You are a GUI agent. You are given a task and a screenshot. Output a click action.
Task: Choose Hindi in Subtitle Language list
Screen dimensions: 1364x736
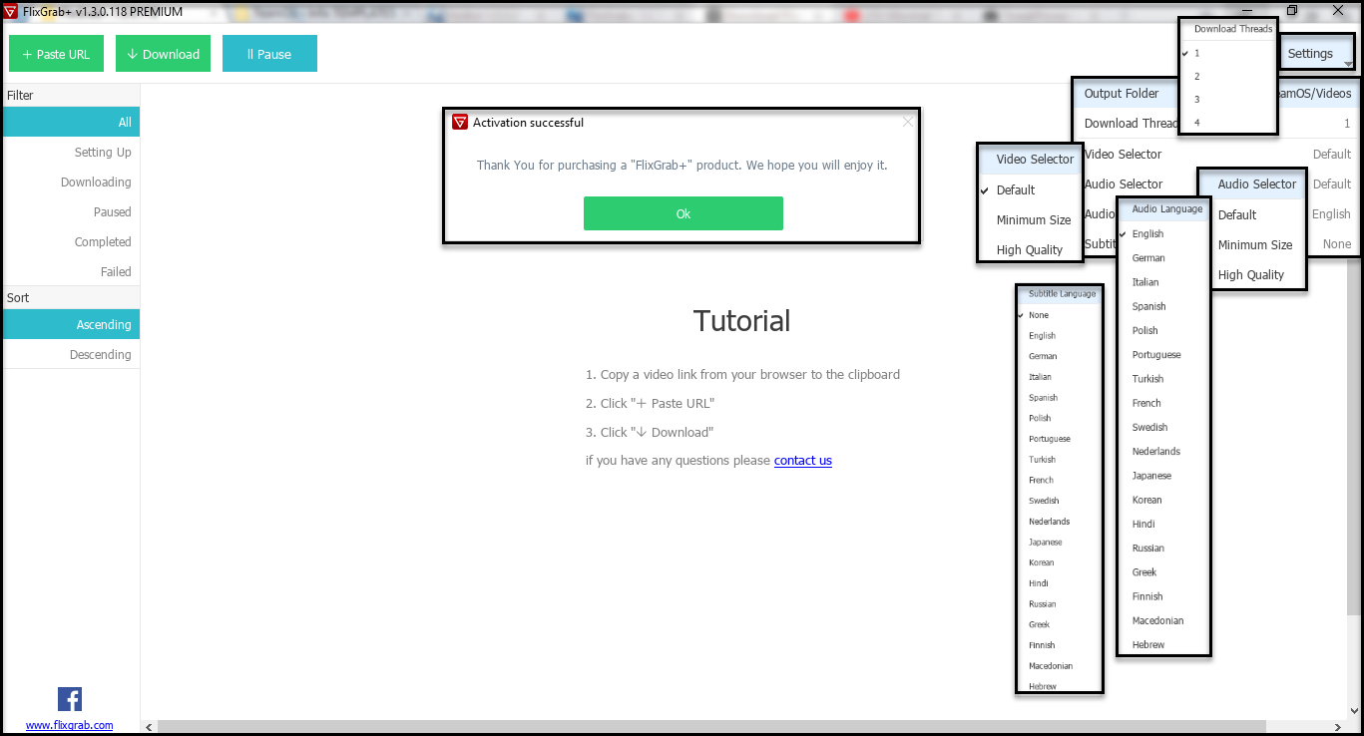click(x=1060, y=583)
